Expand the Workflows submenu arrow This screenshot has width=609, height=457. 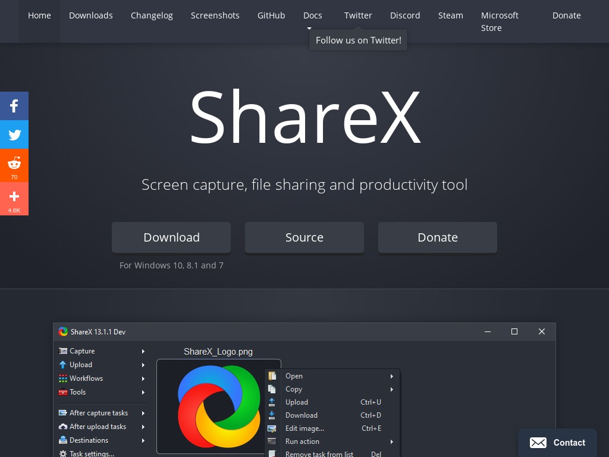[x=143, y=378]
